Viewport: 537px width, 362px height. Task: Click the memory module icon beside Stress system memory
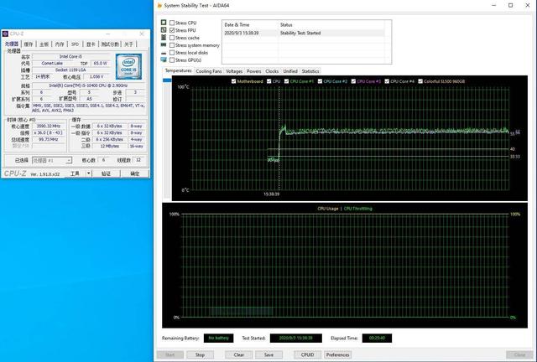164,45
